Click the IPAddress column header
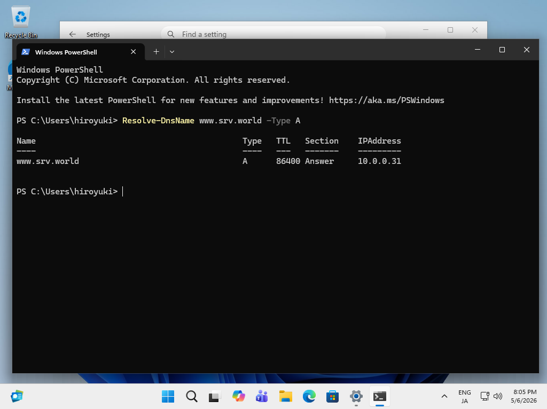 point(379,141)
